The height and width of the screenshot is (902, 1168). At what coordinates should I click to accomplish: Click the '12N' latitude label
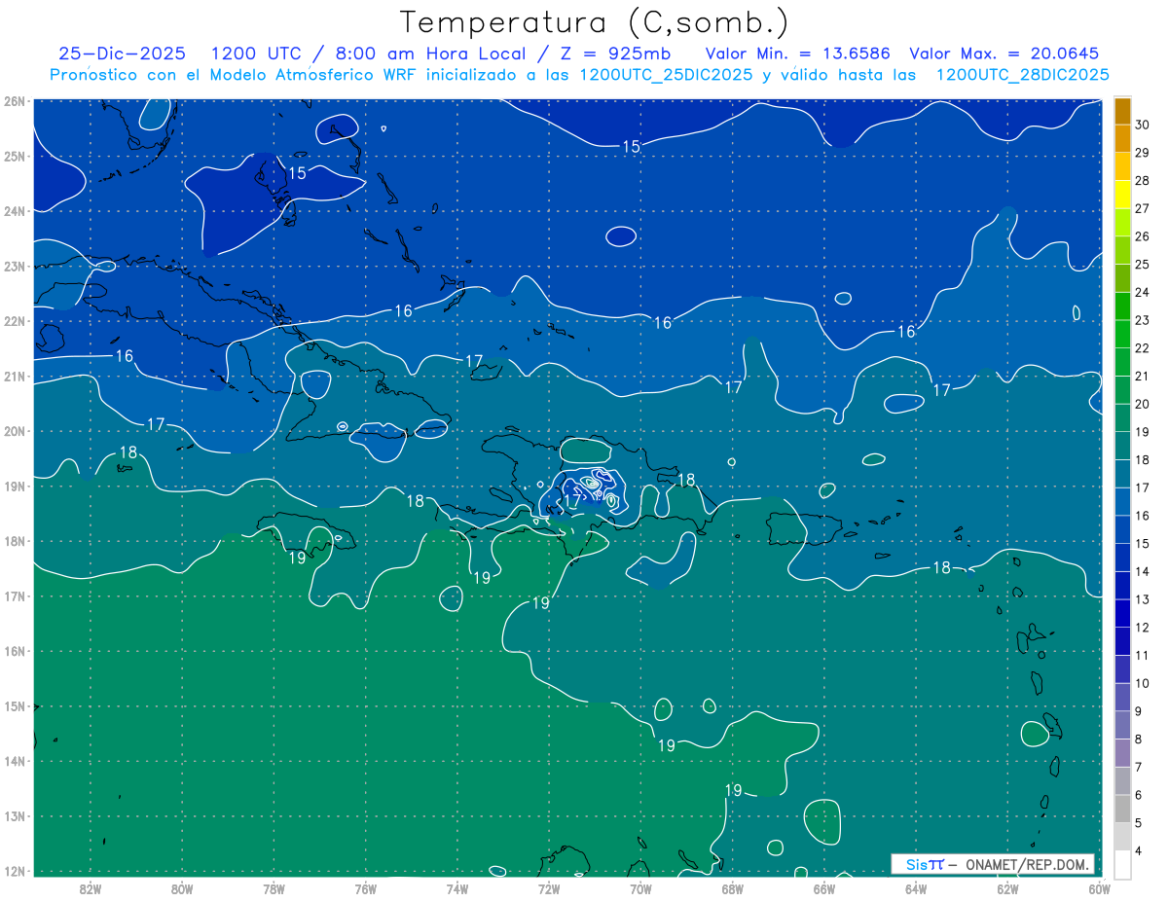(14, 871)
